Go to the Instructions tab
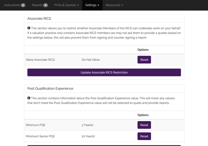This screenshot has height=146, width=208. (x=12, y=5)
